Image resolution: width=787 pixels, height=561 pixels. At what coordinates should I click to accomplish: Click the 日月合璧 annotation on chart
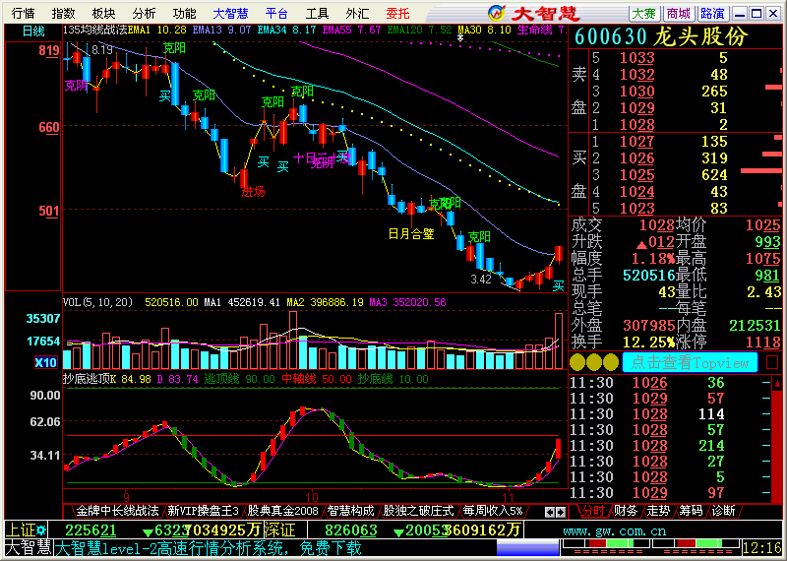tap(411, 234)
